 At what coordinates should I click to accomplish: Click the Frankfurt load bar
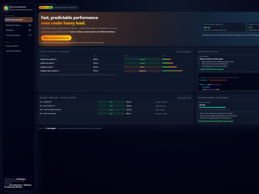click(x=166, y=59)
